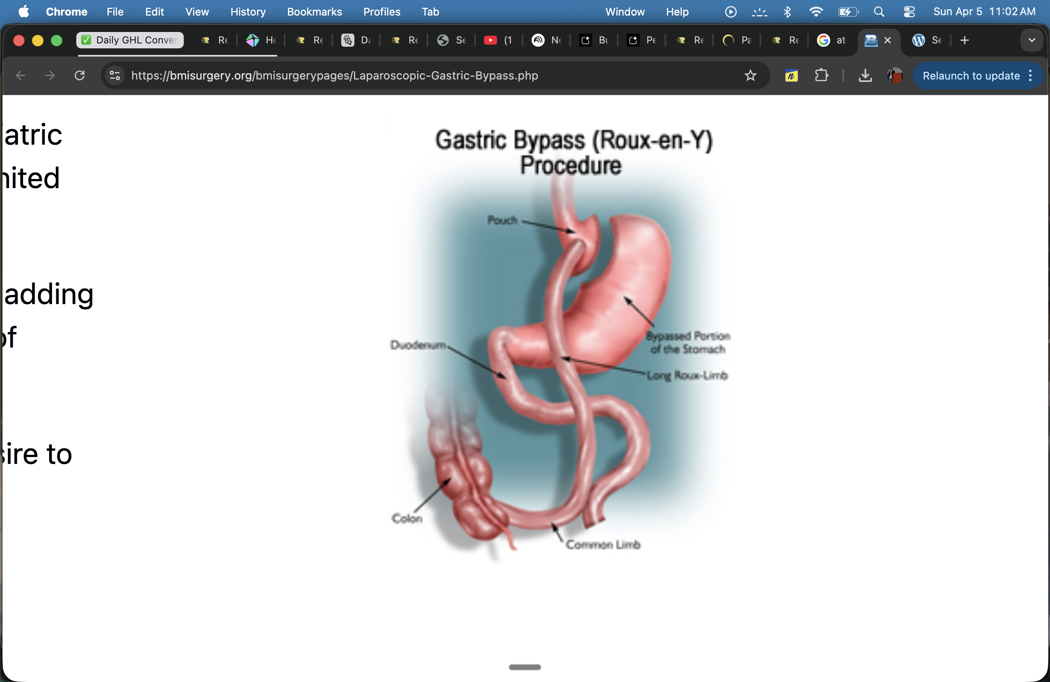Bookmark this page with the star icon
This screenshot has width=1050, height=682.
(750, 75)
